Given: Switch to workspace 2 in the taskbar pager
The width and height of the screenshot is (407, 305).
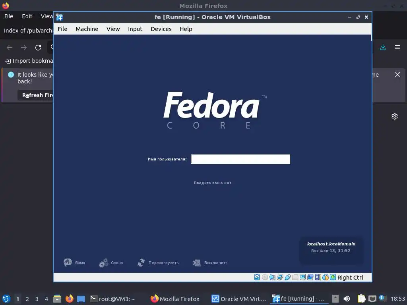Looking at the screenshot, I should tap(27, 299).
